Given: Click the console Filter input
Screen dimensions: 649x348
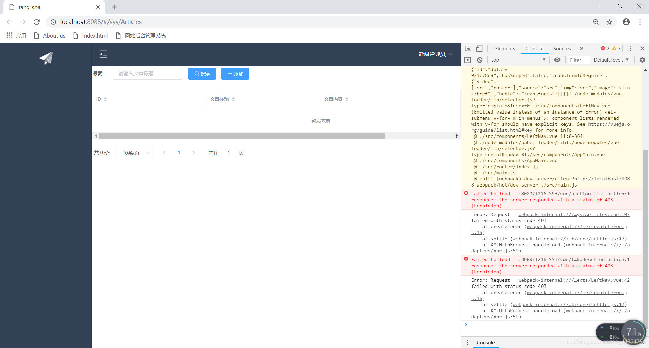Looking at the screenshot, I should [x=579, y=60].
